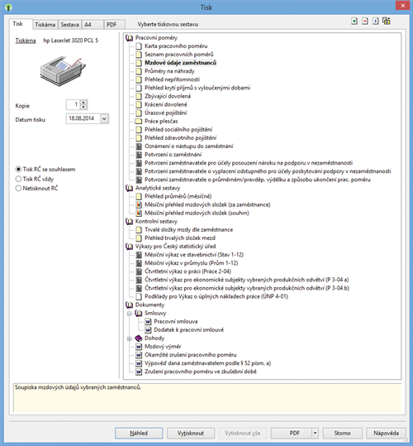
Task: Select Mzdové údaje zaměstnanců report
Action: [x=181, y=63]
